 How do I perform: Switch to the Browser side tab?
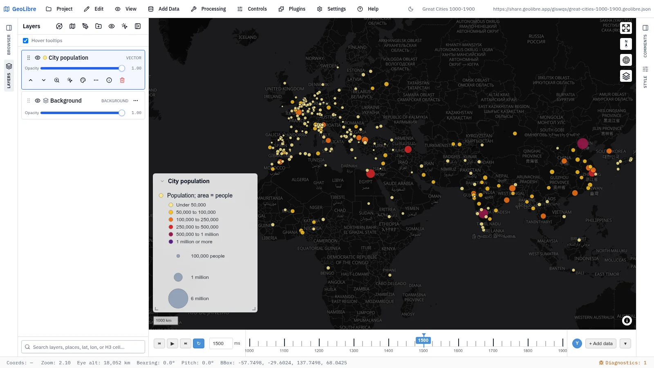point(9,45)
